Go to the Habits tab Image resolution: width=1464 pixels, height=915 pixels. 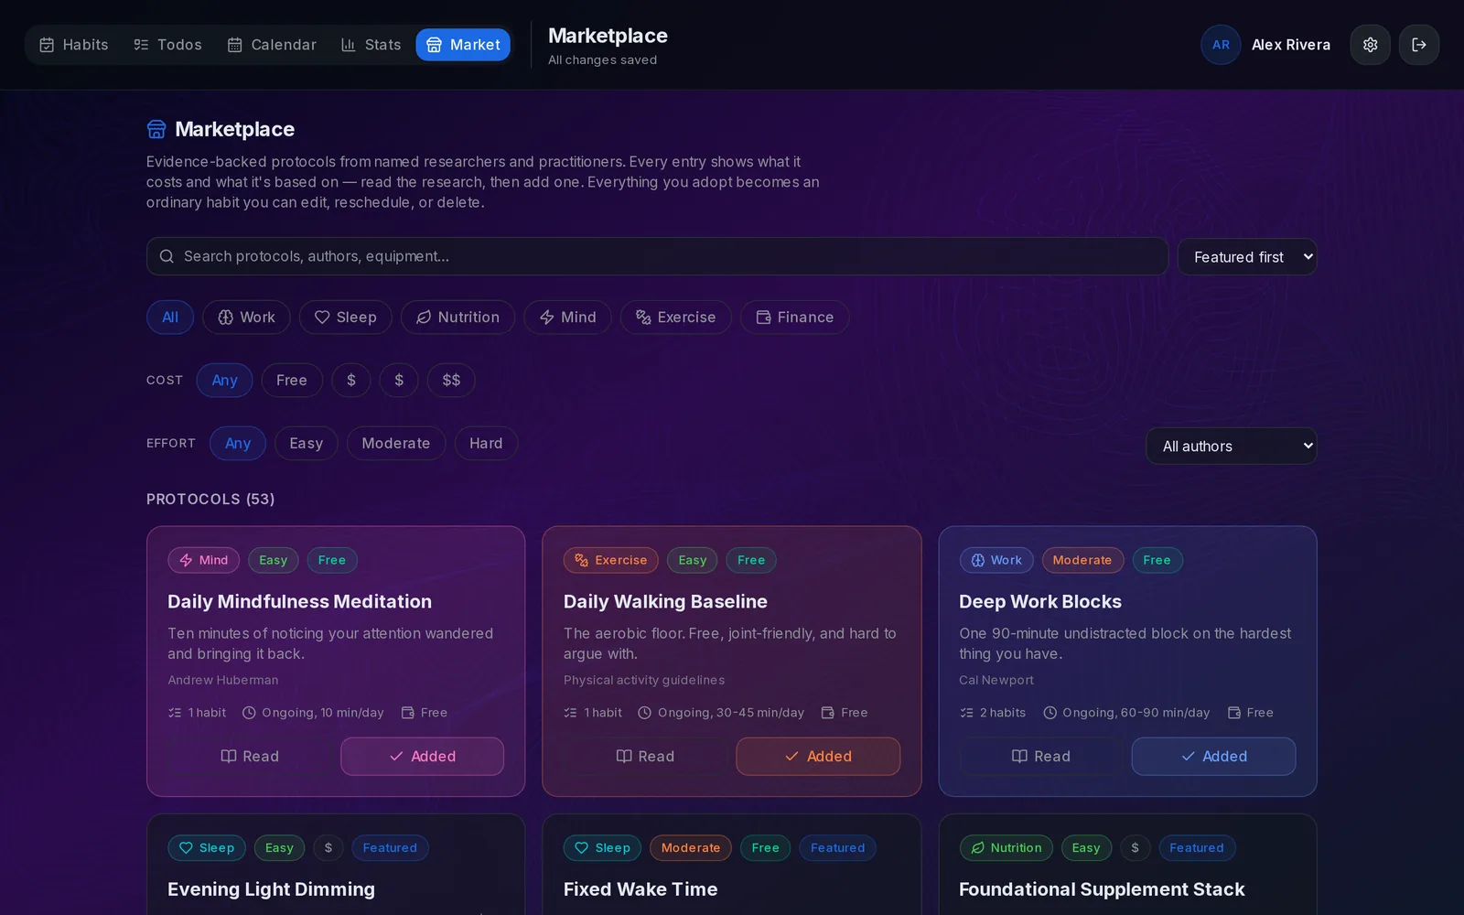pyautogui.click(x=73, y=45)
